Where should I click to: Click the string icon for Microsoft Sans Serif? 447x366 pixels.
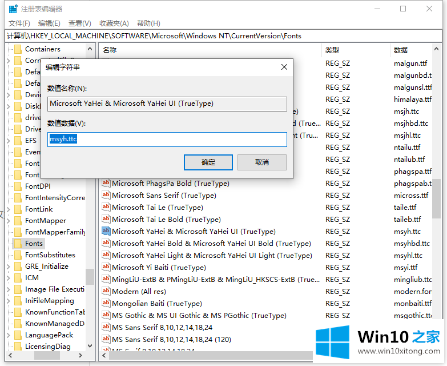point(106,195)
